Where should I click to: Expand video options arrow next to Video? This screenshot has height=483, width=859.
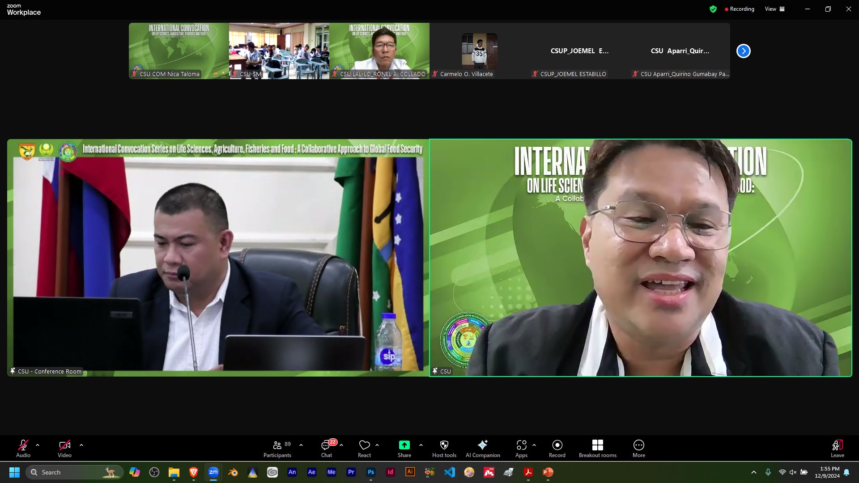coord(81,445)
